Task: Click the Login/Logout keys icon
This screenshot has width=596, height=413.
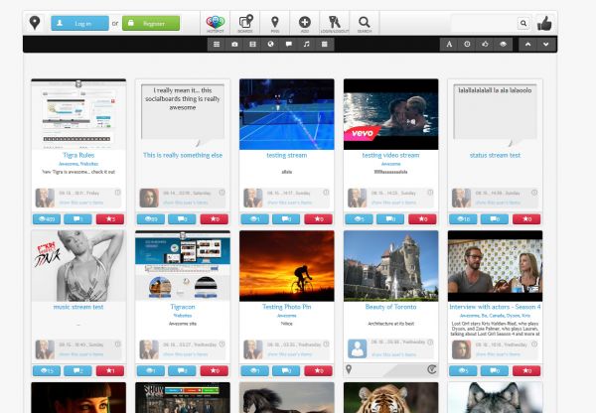Action: point(335,24)
